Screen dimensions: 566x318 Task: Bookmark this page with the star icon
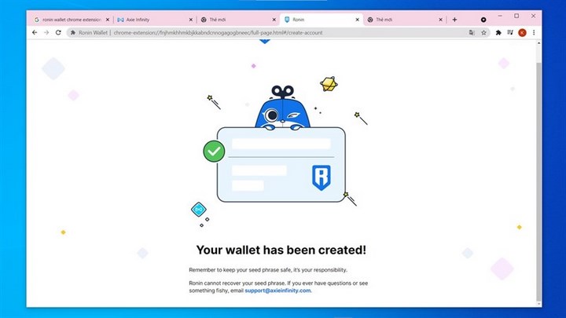483,33
